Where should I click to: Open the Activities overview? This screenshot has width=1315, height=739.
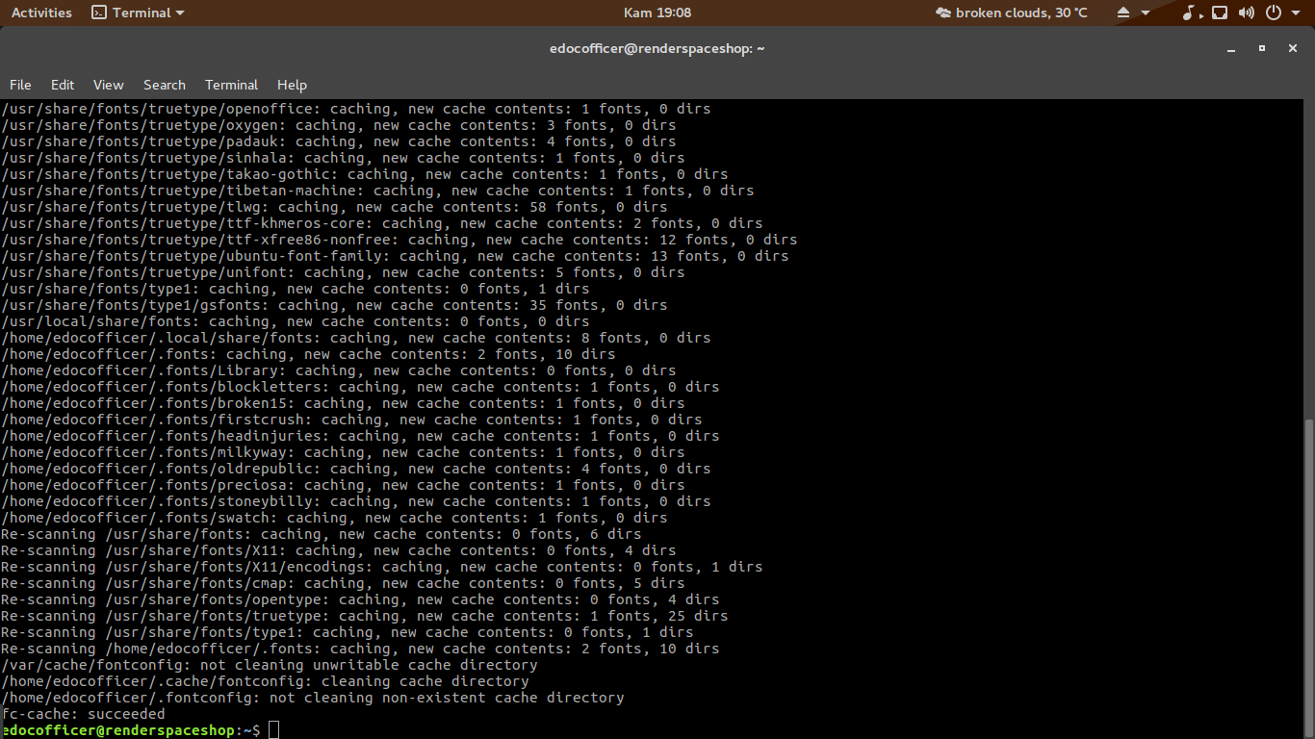tap(41, 13)
